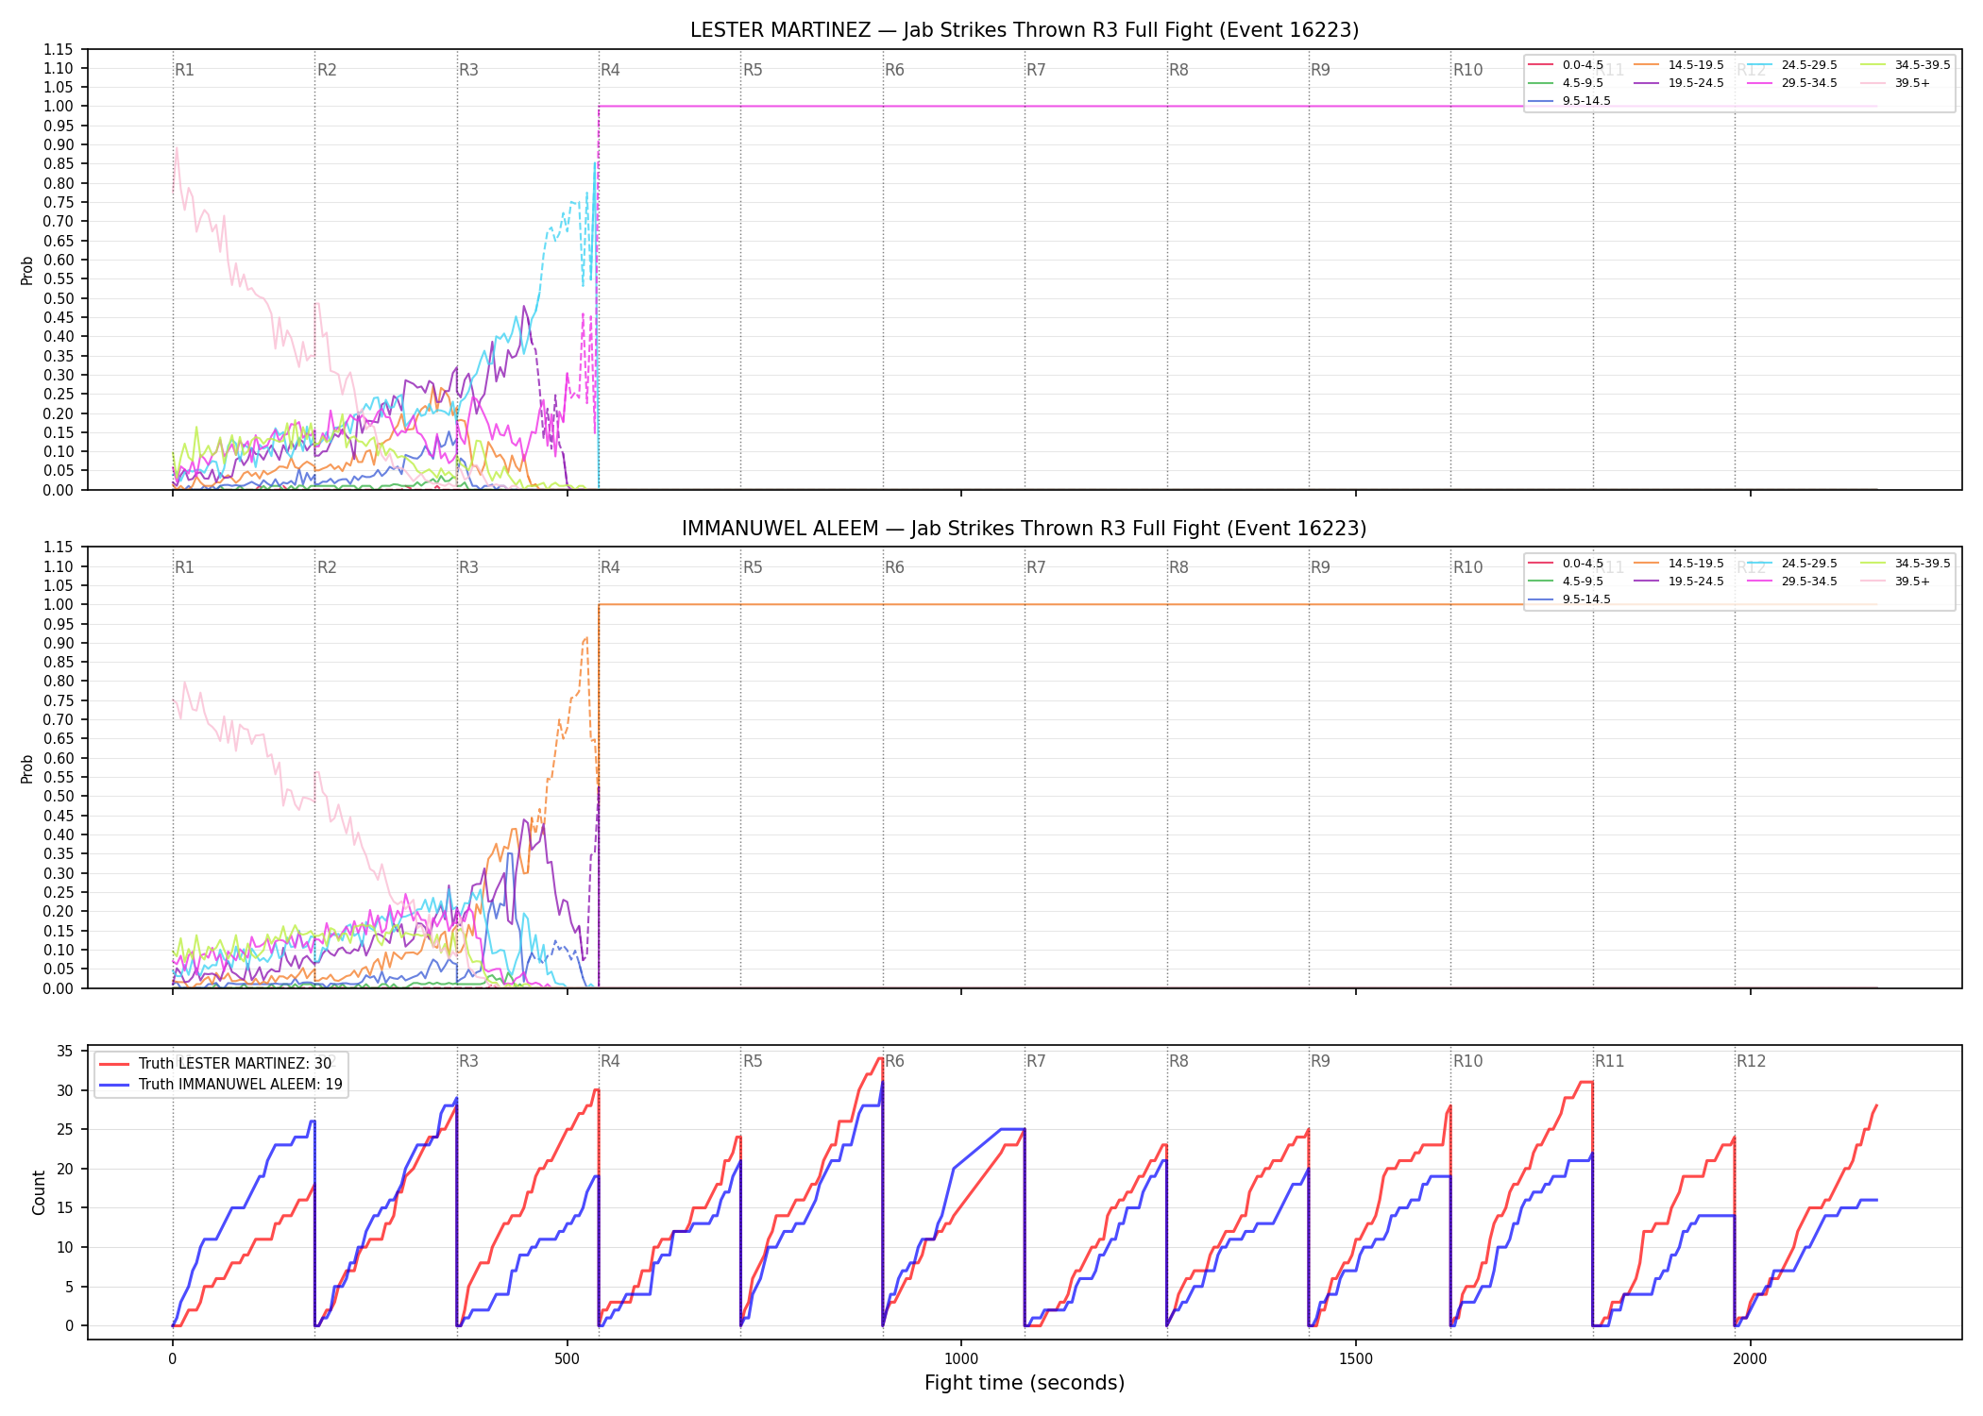Click the '500' x-axis tick label
The image size is (1983, 1416).
pos(567,1358)
